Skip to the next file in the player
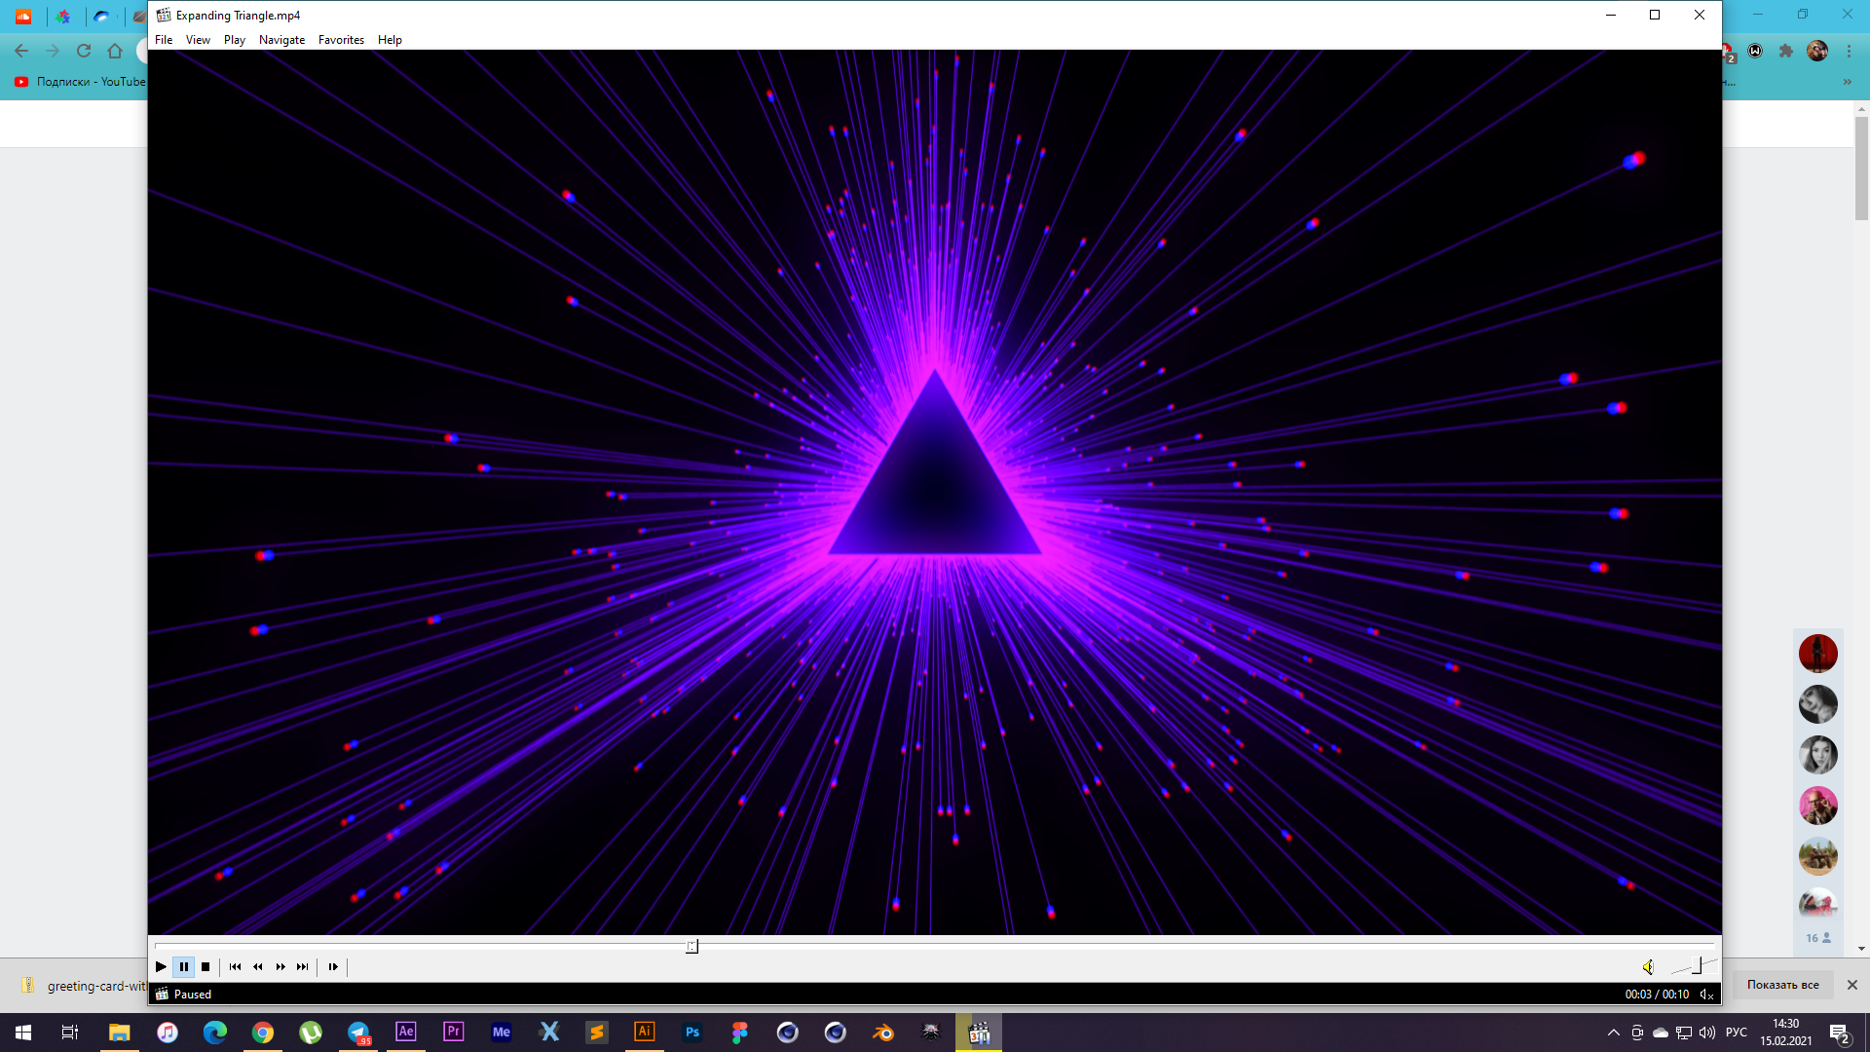This screenshot has width=1870, height=1052. click(303, 967)
